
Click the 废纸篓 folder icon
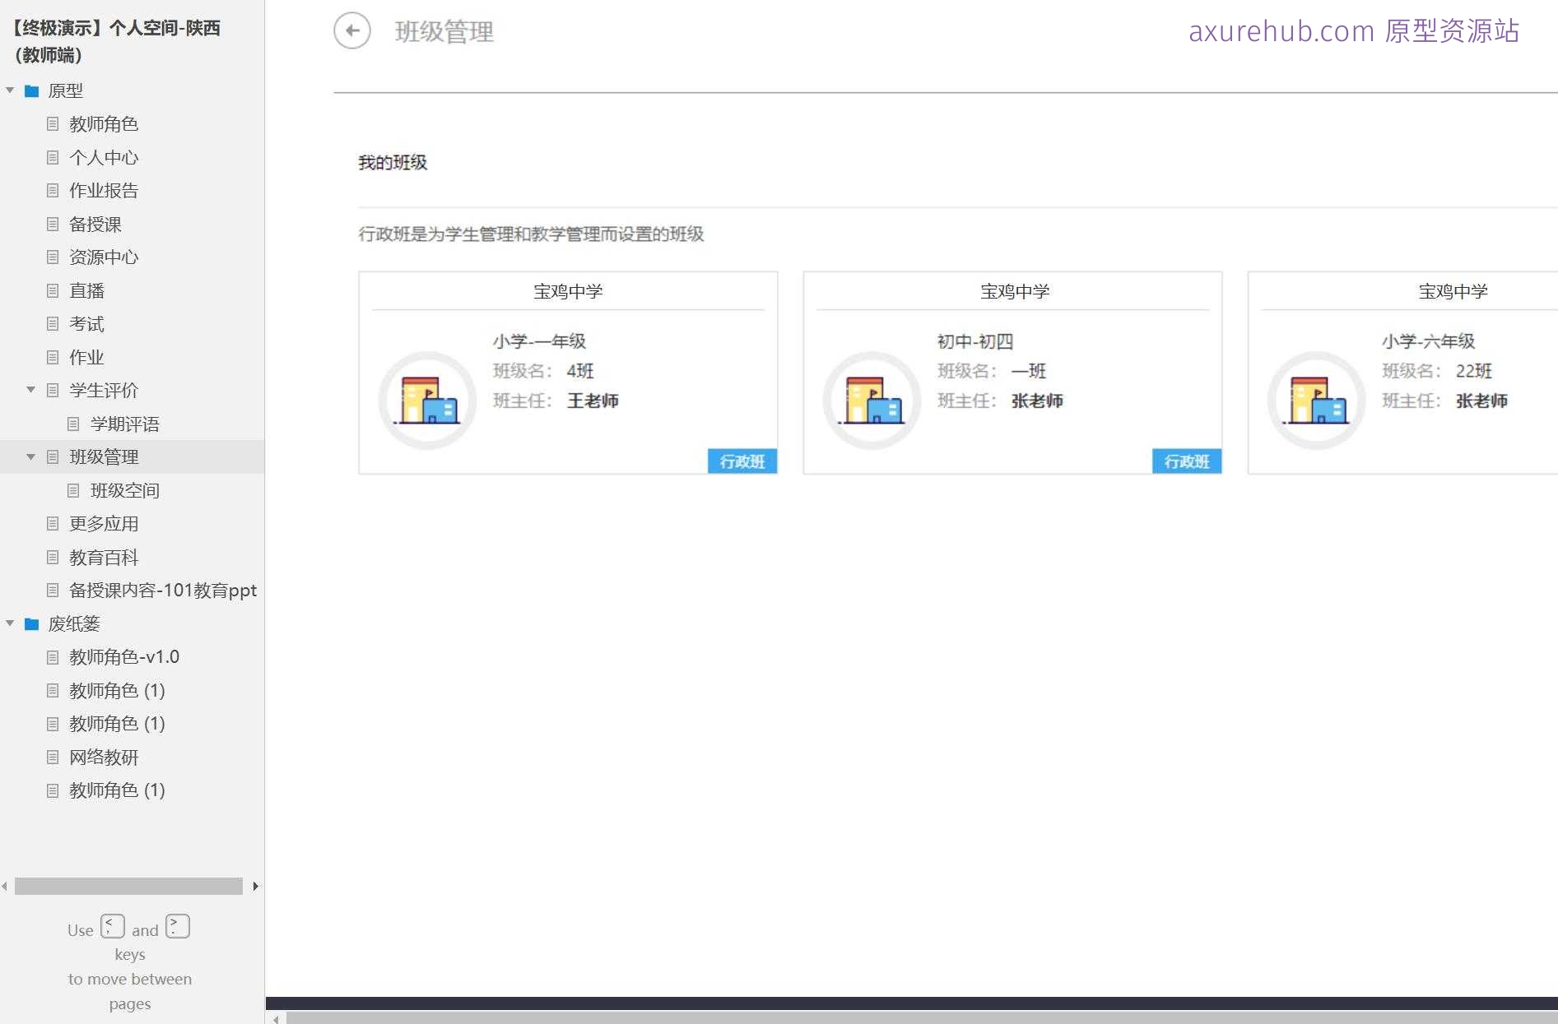coord(32,624)
